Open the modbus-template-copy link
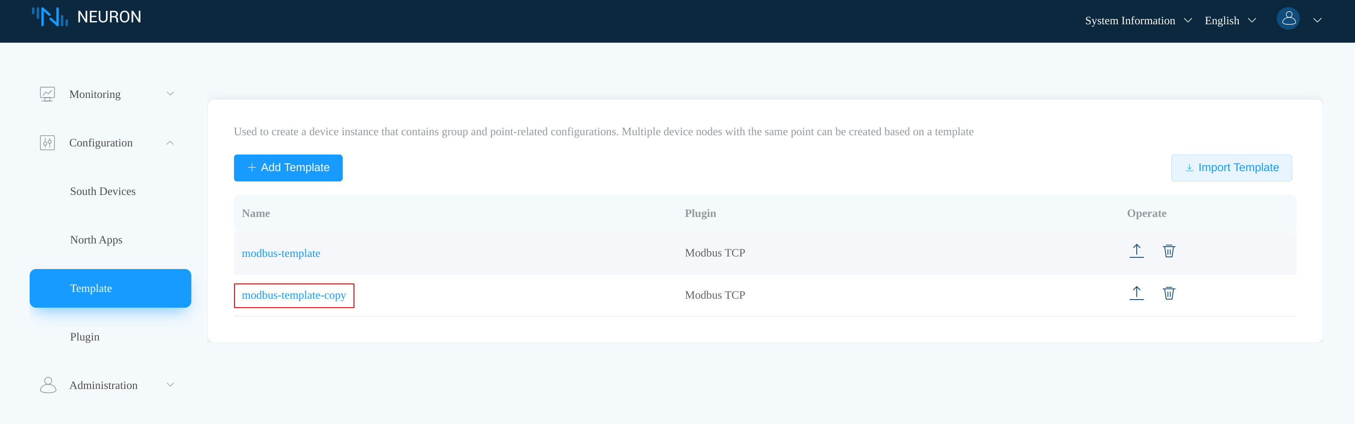1355x424 pixels. (294, 295)
